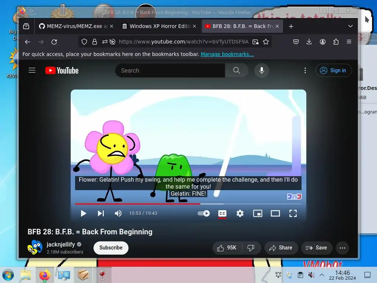The image size is (377, 283).
Task: Click the YouTube URL address bar
Action: point(183,42)
